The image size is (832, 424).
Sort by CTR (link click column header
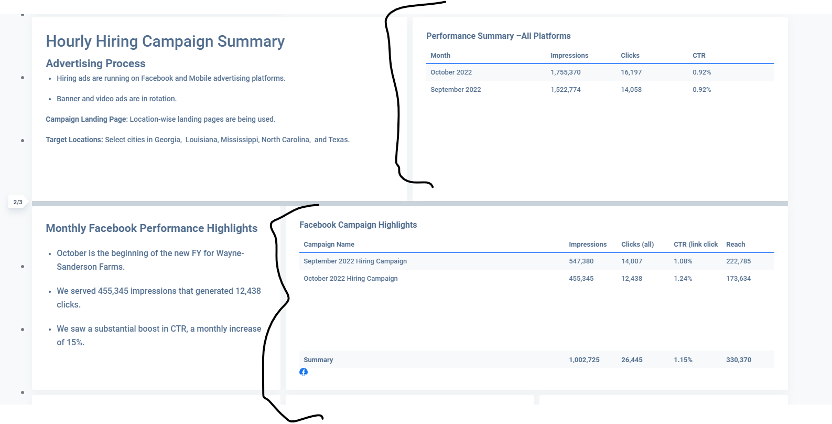[696, 245]
